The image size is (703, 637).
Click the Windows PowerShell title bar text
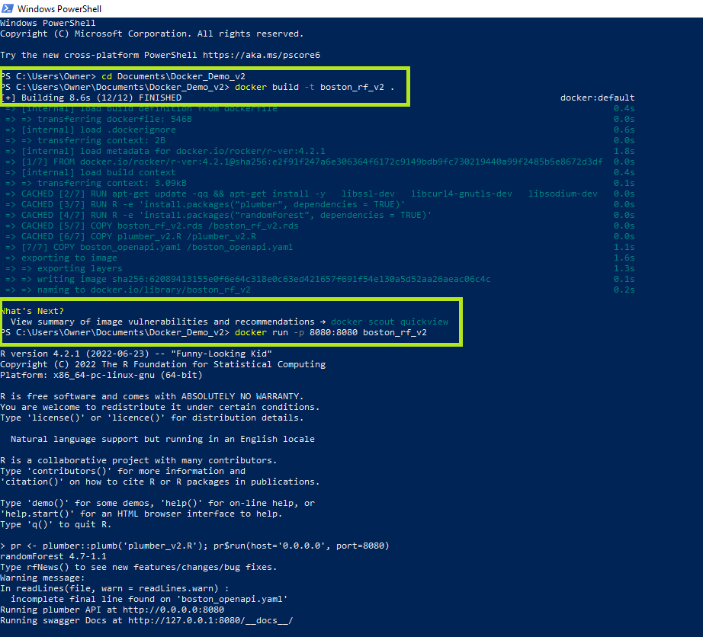(x=61, y=8)
